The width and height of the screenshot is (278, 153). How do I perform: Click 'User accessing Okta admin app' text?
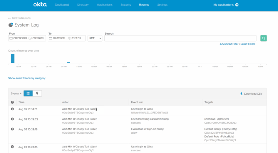tap(150, 119)
